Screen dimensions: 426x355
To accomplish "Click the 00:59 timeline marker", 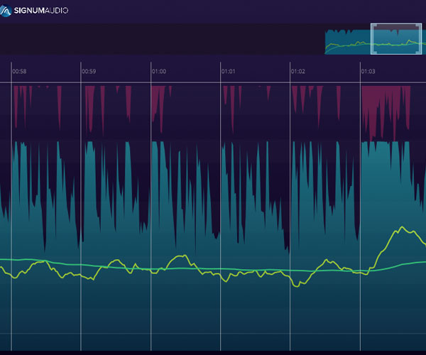I will [89, 72].
